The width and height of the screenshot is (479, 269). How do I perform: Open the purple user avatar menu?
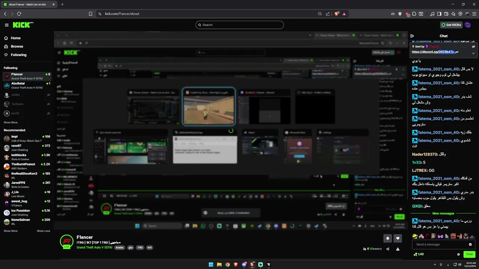point(468,25)
